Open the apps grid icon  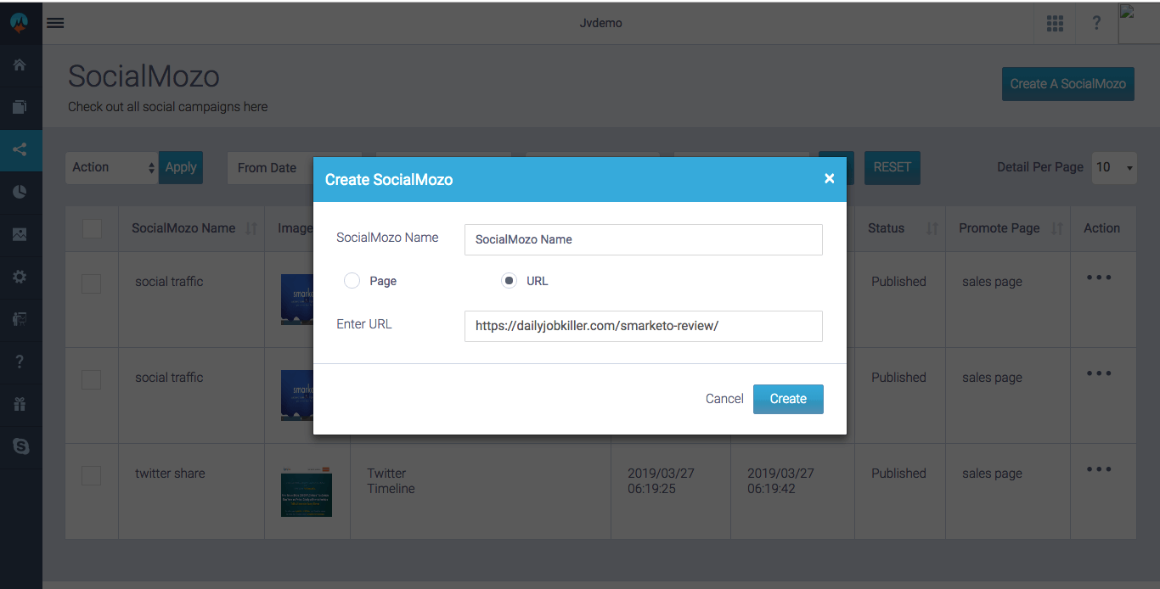1056,23
